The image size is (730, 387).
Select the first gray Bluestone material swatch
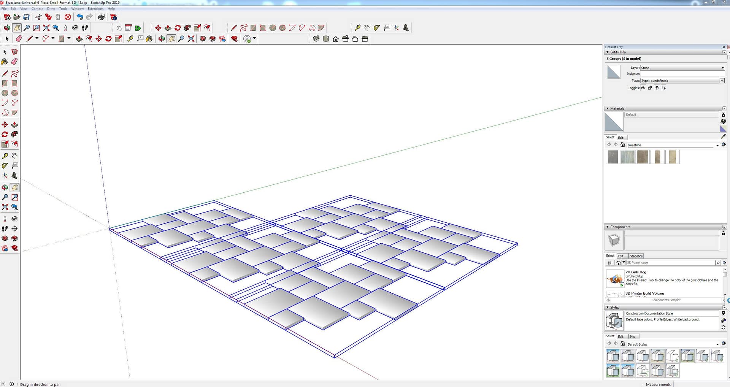click(613, 157)
